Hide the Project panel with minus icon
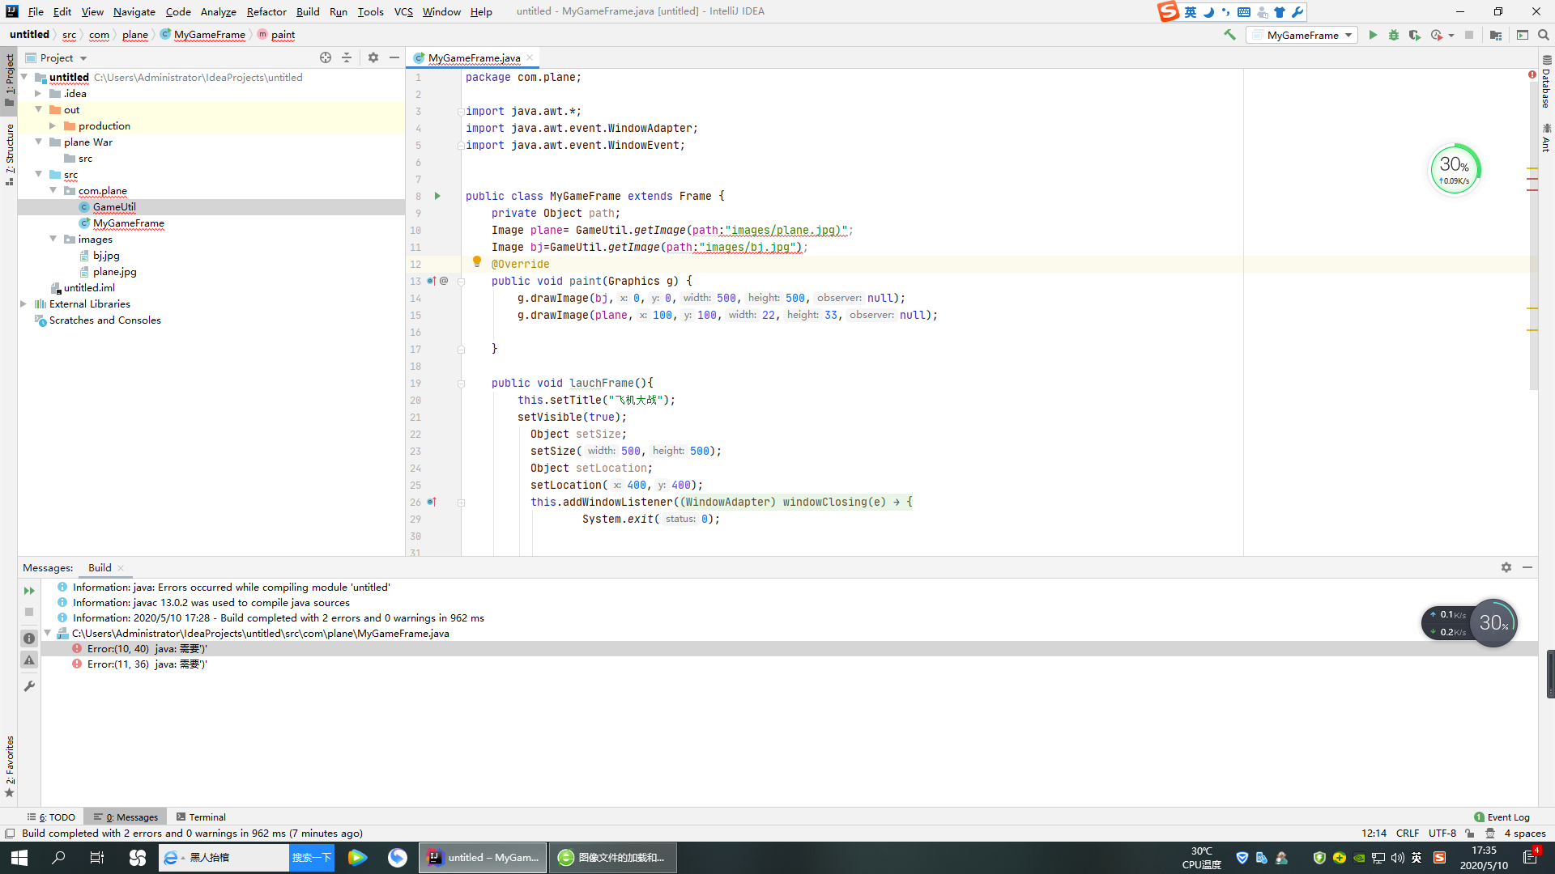This screenshot has height=874, width=1555. click(x=394, y=57)
